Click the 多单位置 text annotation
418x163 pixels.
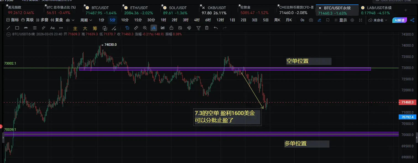(295, 144)
